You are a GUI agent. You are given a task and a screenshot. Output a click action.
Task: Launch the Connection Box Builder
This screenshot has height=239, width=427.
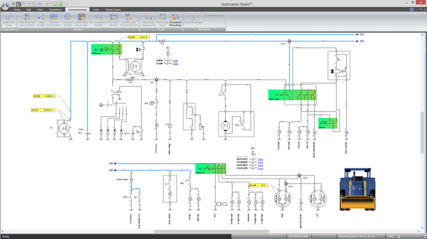(x=82, y=20)
